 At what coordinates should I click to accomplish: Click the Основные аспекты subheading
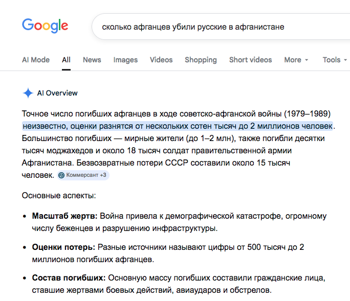coord(59,195)
